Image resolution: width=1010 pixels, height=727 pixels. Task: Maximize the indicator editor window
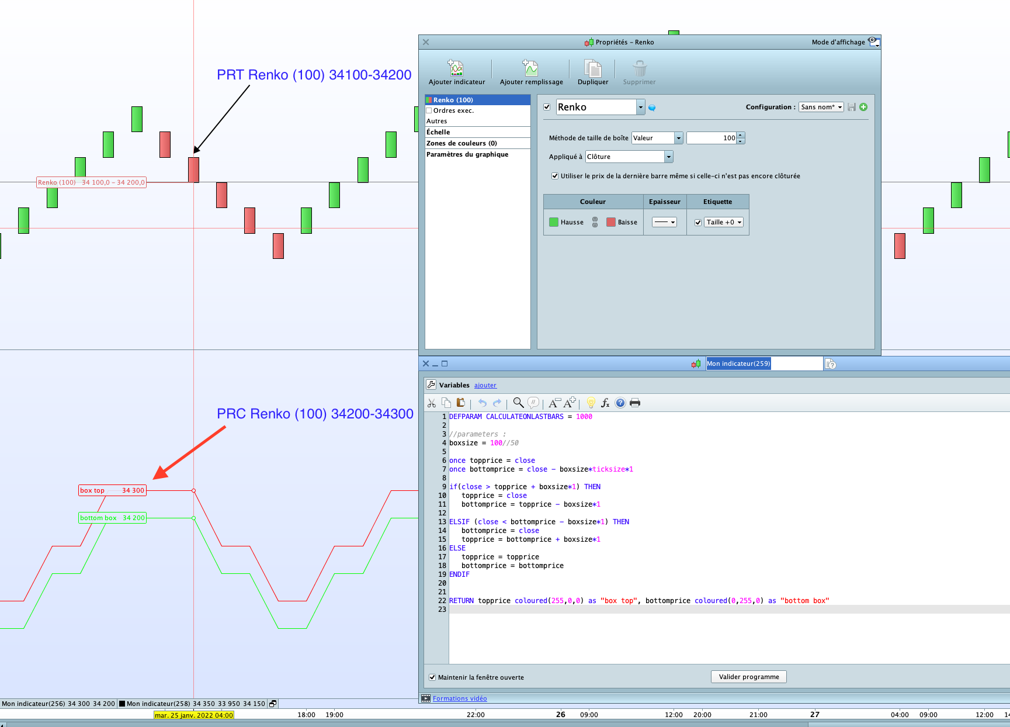(445, 363)
